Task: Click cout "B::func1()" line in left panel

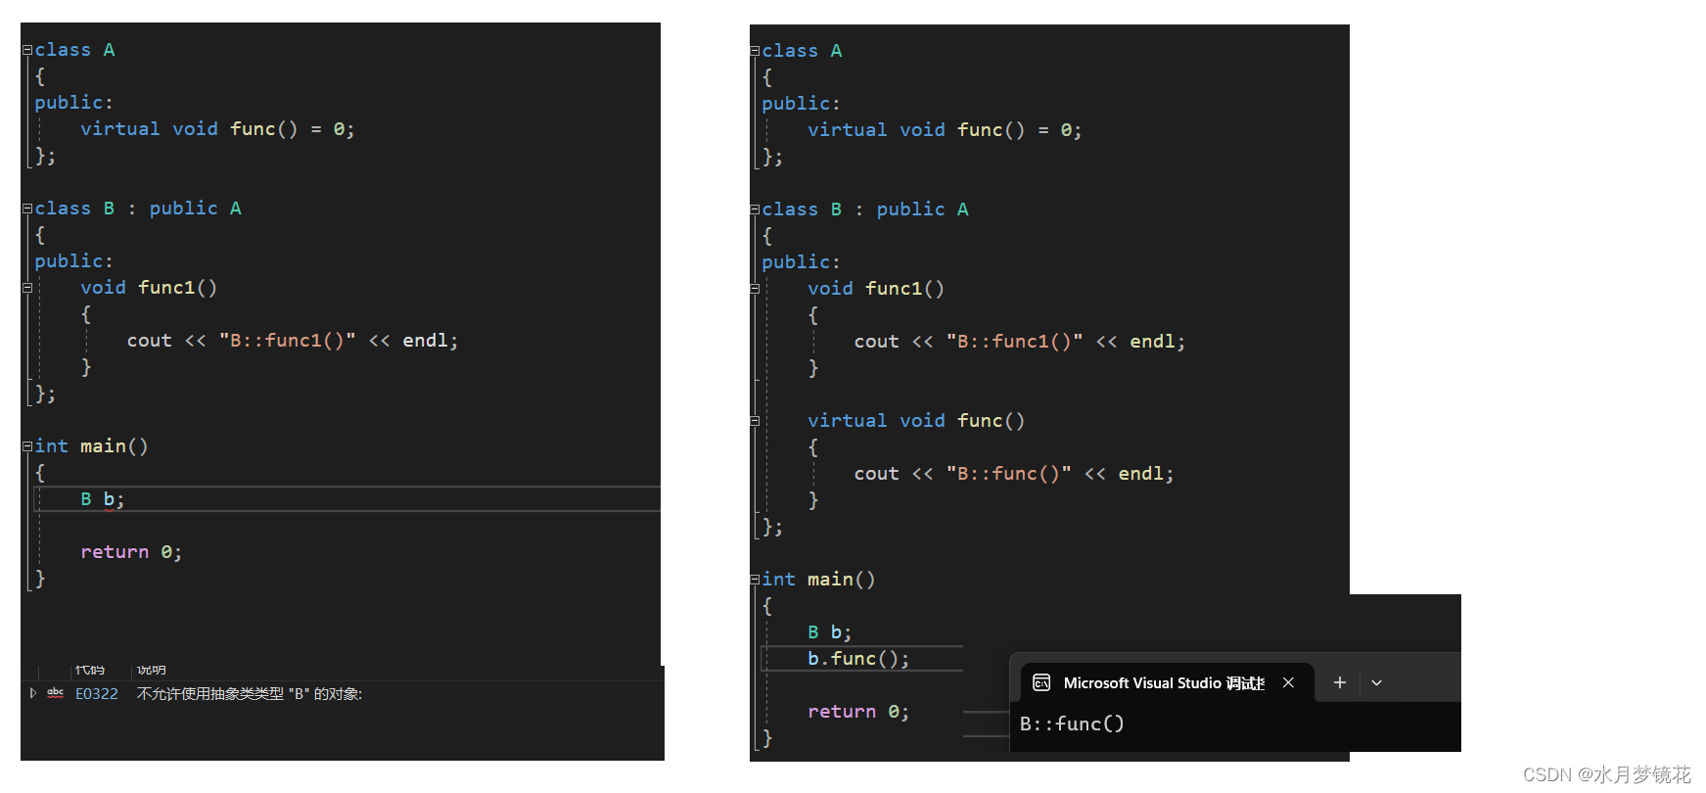Action: [x=293, y=341]
